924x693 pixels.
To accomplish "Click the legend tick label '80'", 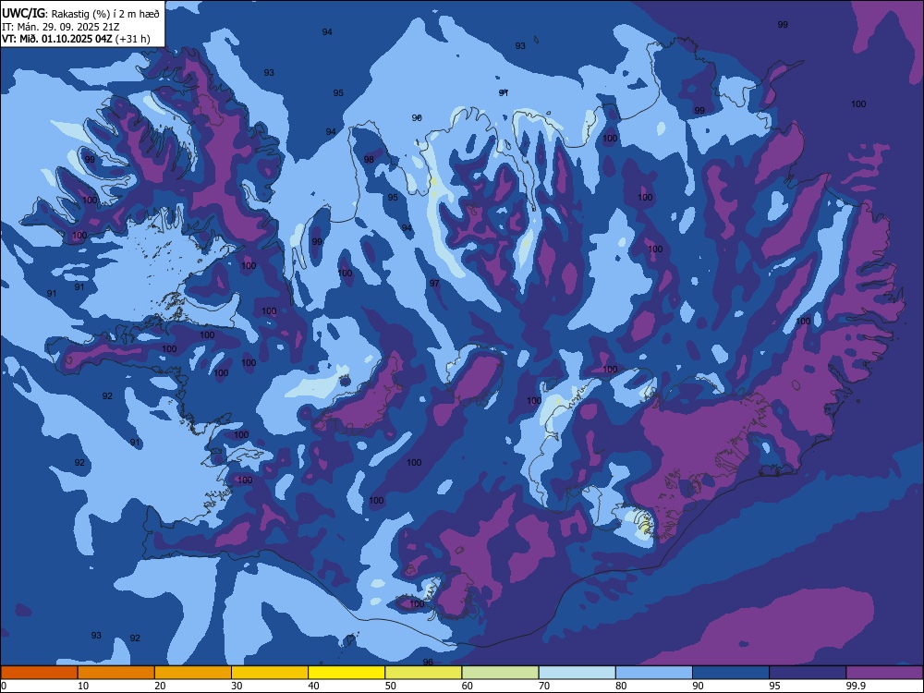I will click(621, 686).
